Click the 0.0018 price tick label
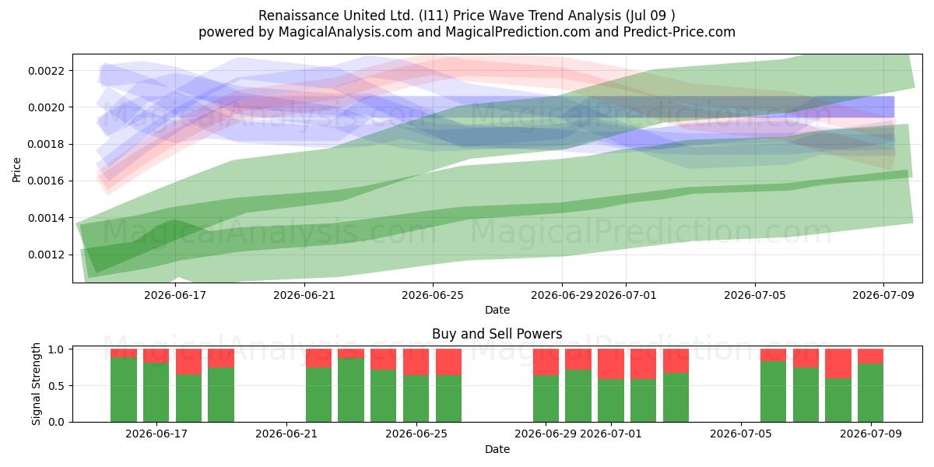934x467 pixels. (x=47, y=145)
